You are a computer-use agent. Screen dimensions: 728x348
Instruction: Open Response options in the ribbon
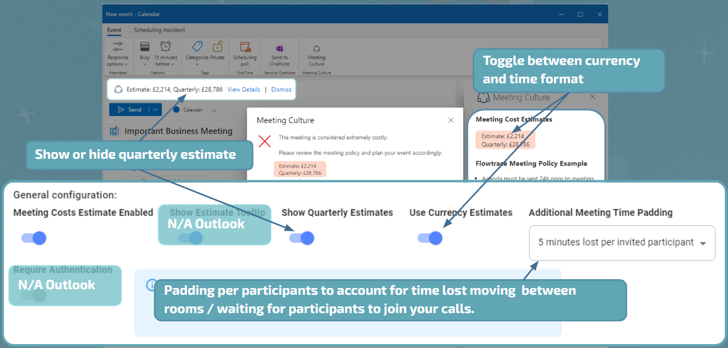[x=118, y=56]
